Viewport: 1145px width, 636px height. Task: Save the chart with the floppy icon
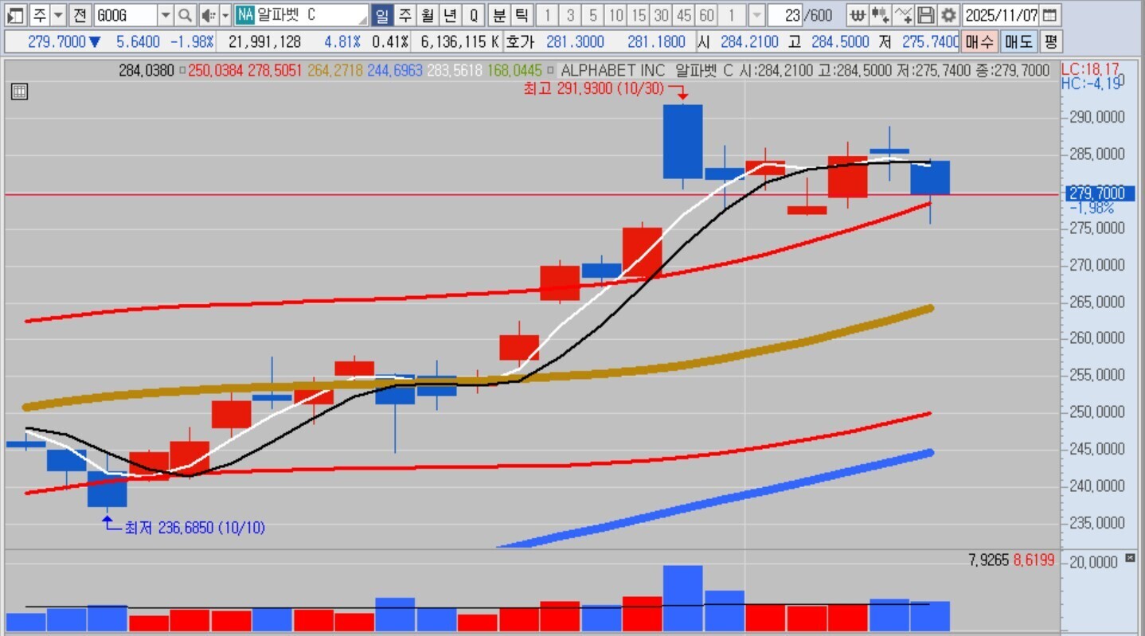tap(925, 15)
